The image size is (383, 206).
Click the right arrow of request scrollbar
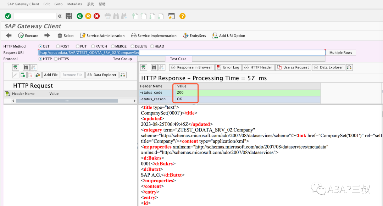[x=134, y=101]
